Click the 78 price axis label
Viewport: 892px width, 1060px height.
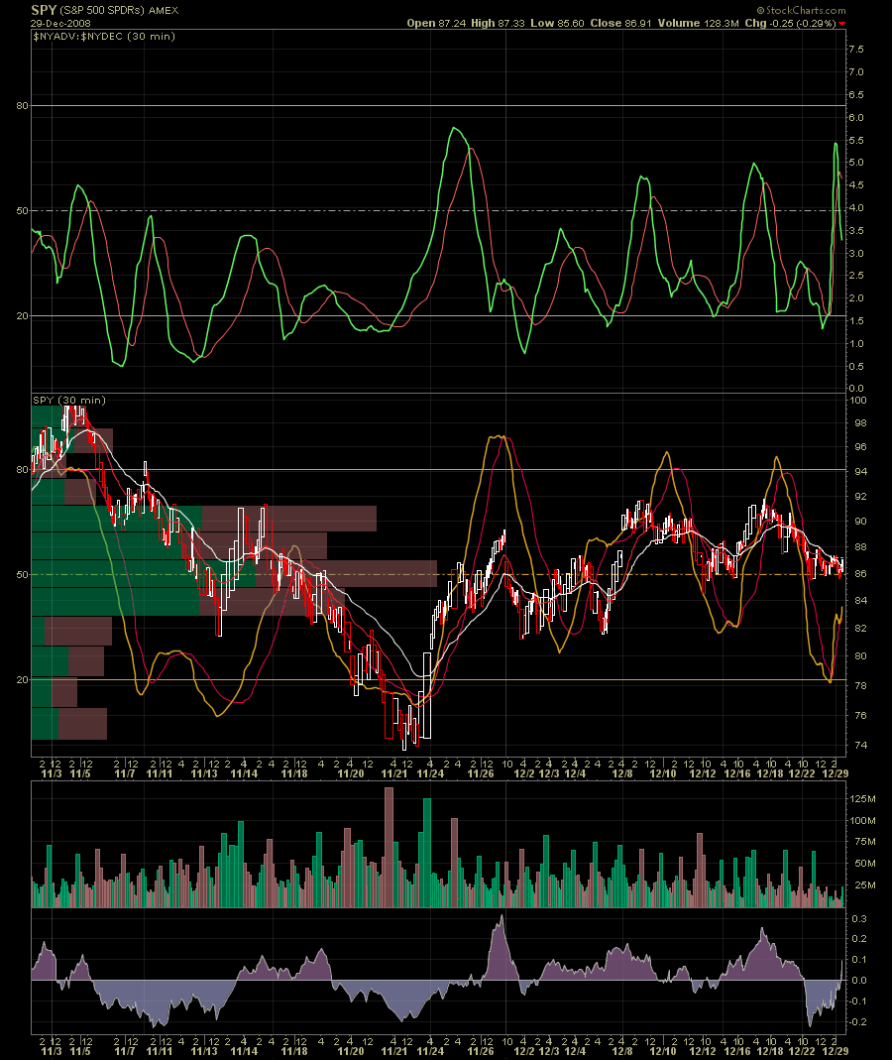pyautogui.click(x=860, y=685)
